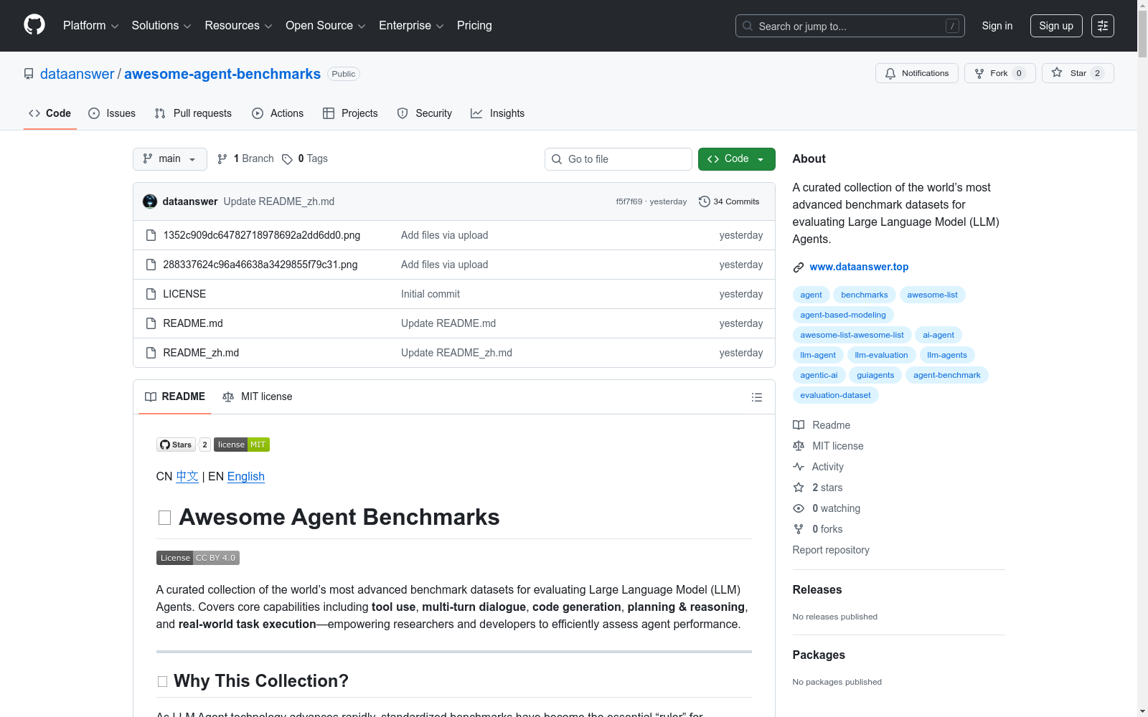Click the scales icon next to MIT license sidebar

tap(799, 446)
